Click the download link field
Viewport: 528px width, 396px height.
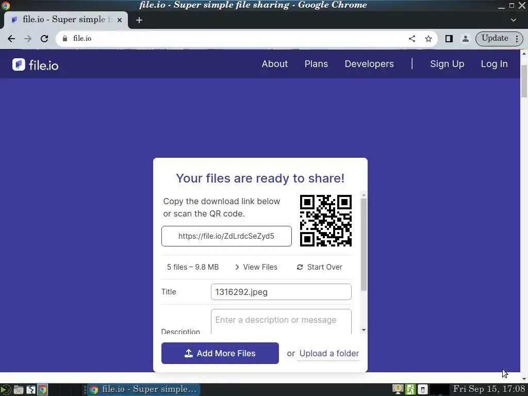pos(226,236)
